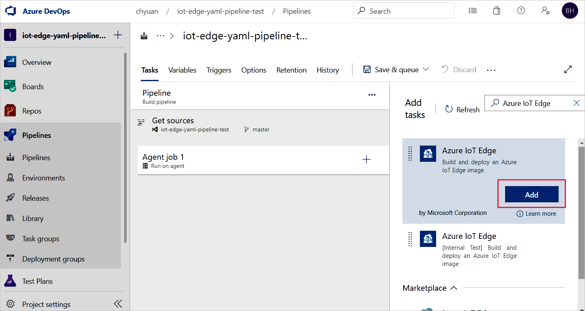Clear the Azure IoT Edge search text
This screenshot has width=585, height=311.
[x=576, y=103]
